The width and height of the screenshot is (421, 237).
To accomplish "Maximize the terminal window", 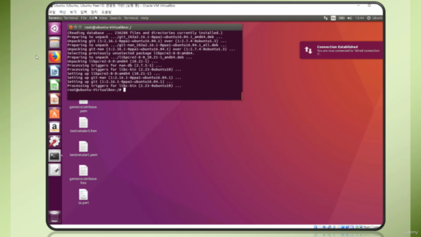I will [80, 27].
